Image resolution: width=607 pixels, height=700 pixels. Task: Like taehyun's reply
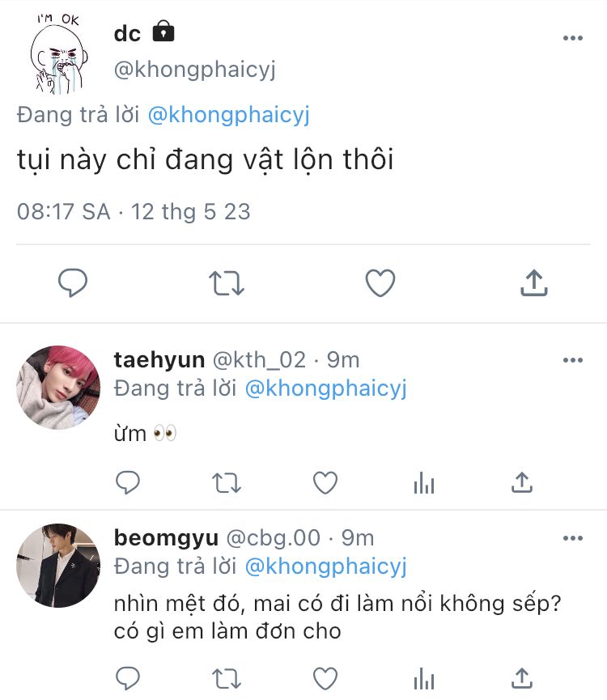tap(325, 483)
